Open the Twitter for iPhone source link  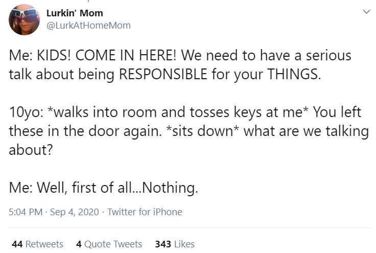145,212
